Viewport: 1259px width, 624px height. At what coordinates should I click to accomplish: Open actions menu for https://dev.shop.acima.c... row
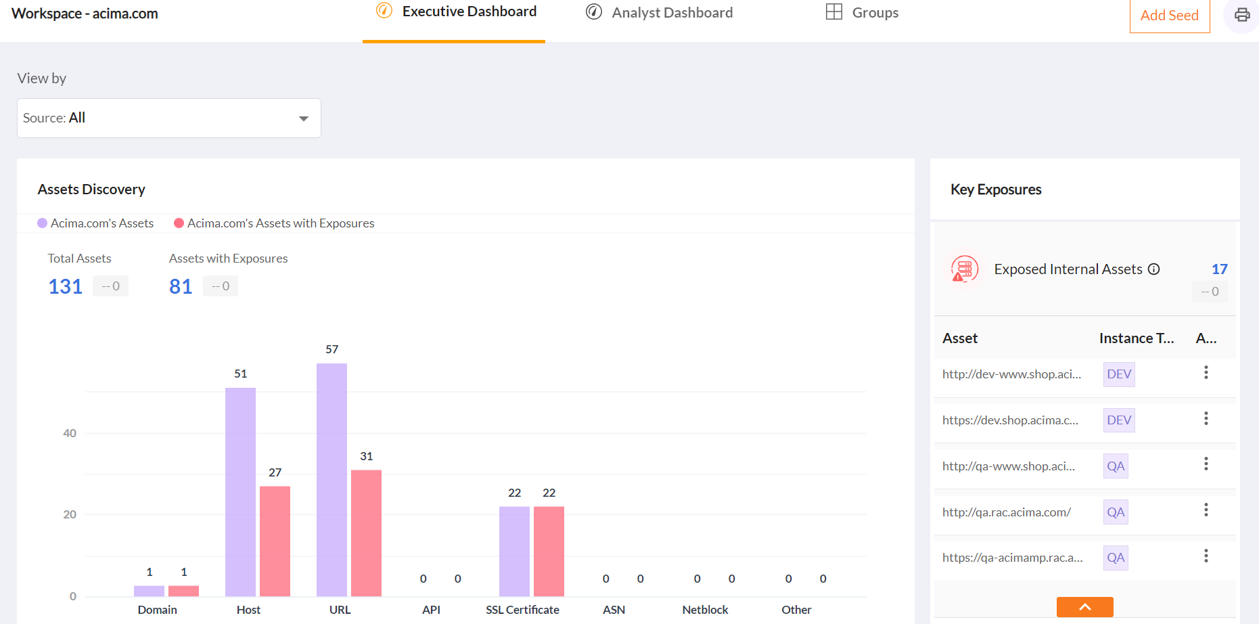pyautogui.click(x=1206, y=418)
